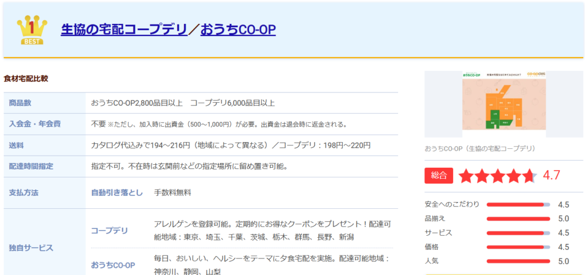Select the 配達時間指定 row header
The height and width of the screenshot is (275, 585).
coord(31,167)
